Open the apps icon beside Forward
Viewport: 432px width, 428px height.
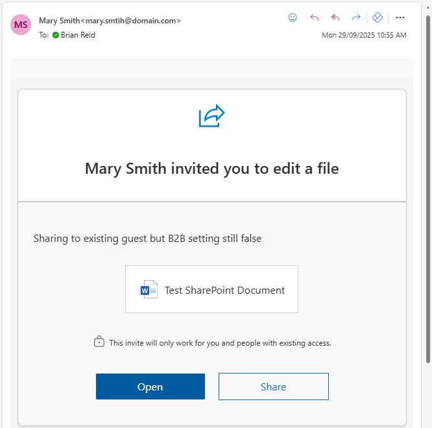[378, 18]
